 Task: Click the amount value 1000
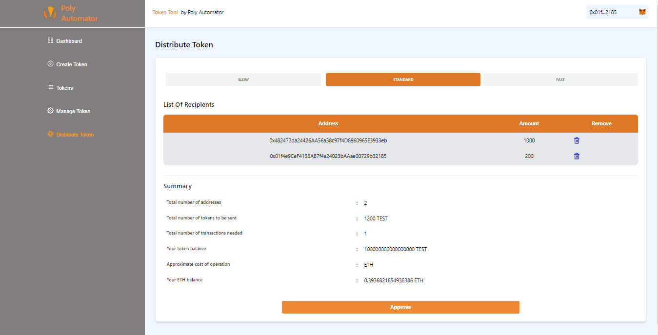coord(529,140)
